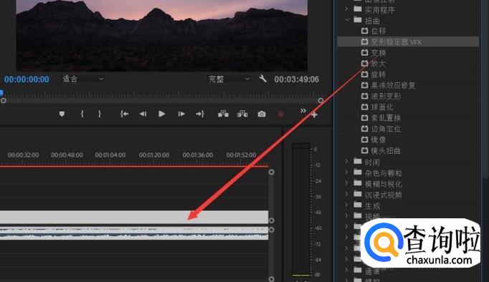Jump to the Out point icon
489x282 pixels.
coord(200,115)
